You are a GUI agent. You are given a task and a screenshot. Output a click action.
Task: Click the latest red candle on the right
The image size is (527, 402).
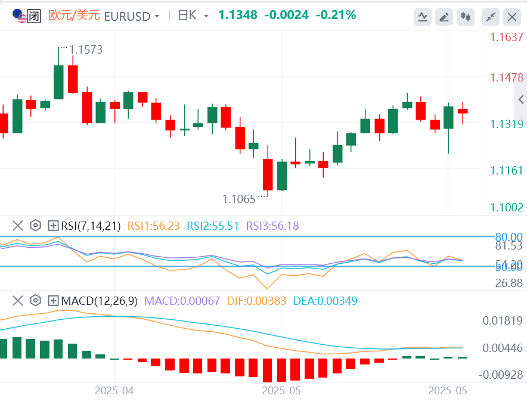point(463,111)
